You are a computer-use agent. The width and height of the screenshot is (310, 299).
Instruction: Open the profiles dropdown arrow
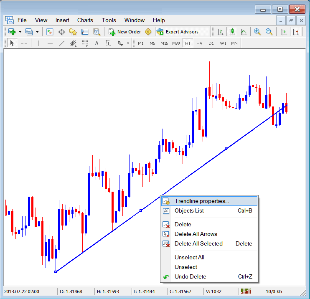tap(37, 32)
